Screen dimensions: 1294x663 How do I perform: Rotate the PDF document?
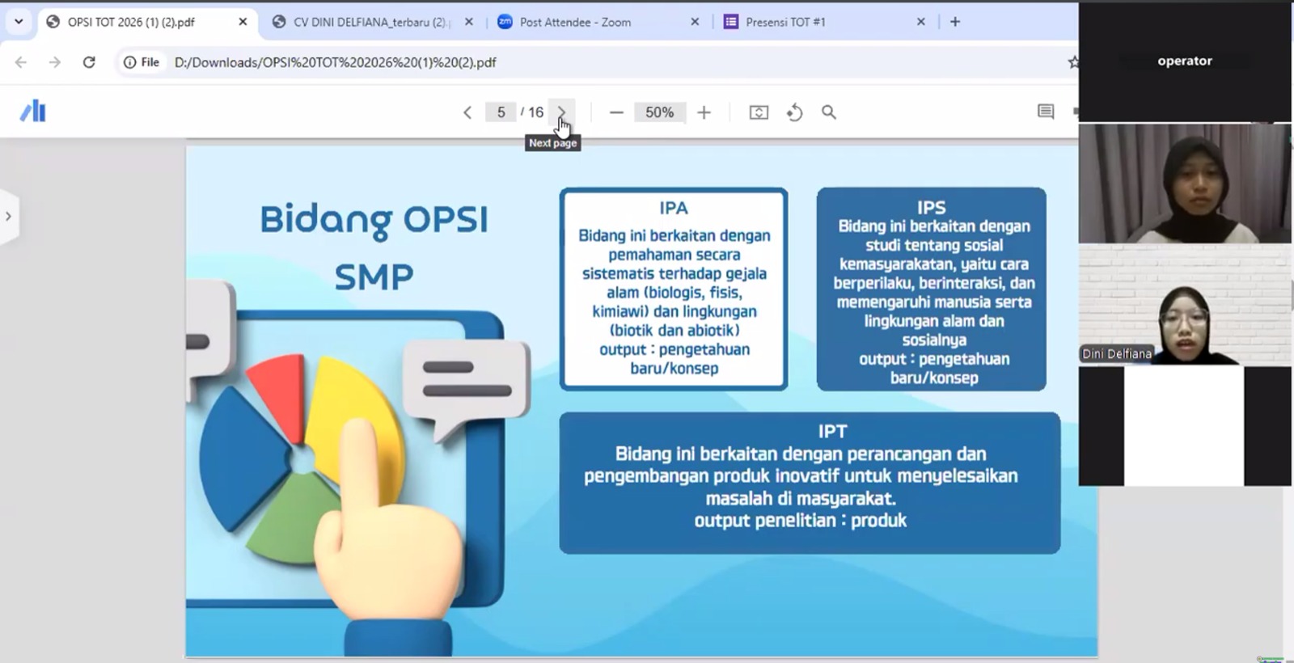coord(794,112)
